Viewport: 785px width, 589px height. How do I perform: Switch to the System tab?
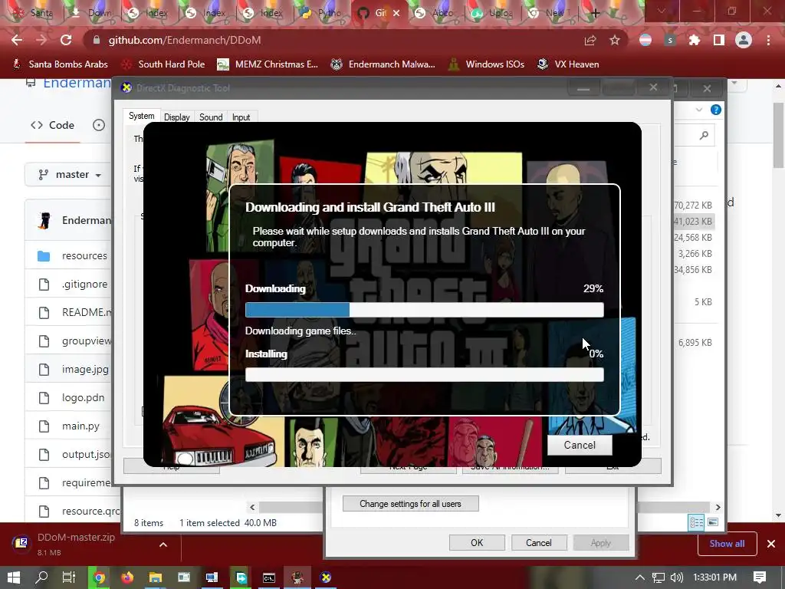(142, 117)
